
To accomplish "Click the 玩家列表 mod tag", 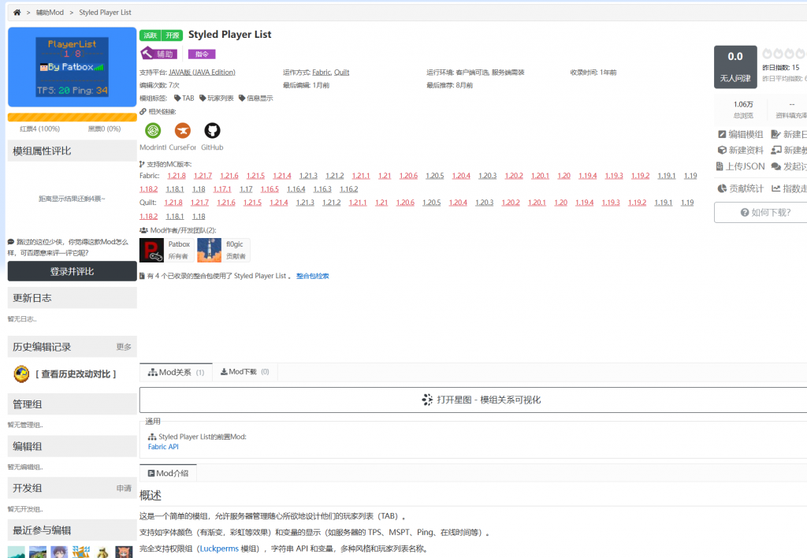I will [217, 99].
